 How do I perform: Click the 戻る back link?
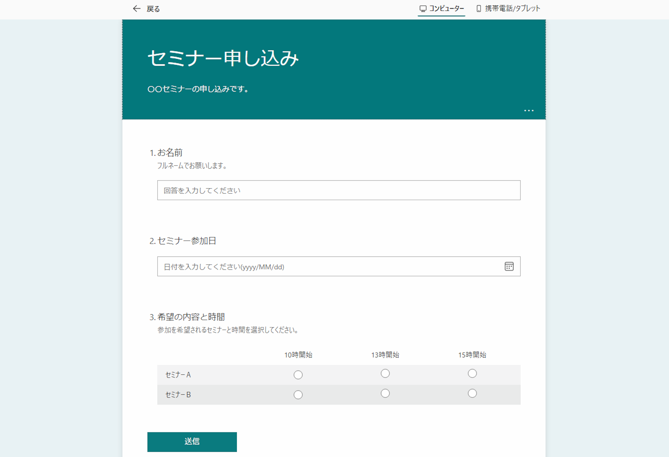[153, 9]
